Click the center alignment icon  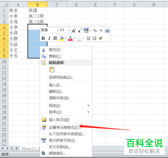point(55,38)
